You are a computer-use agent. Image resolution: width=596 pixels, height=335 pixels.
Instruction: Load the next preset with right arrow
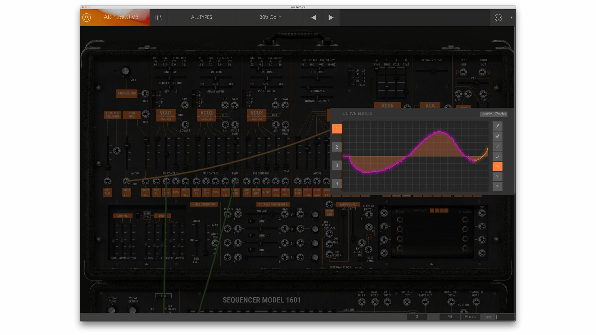[331, 18]
